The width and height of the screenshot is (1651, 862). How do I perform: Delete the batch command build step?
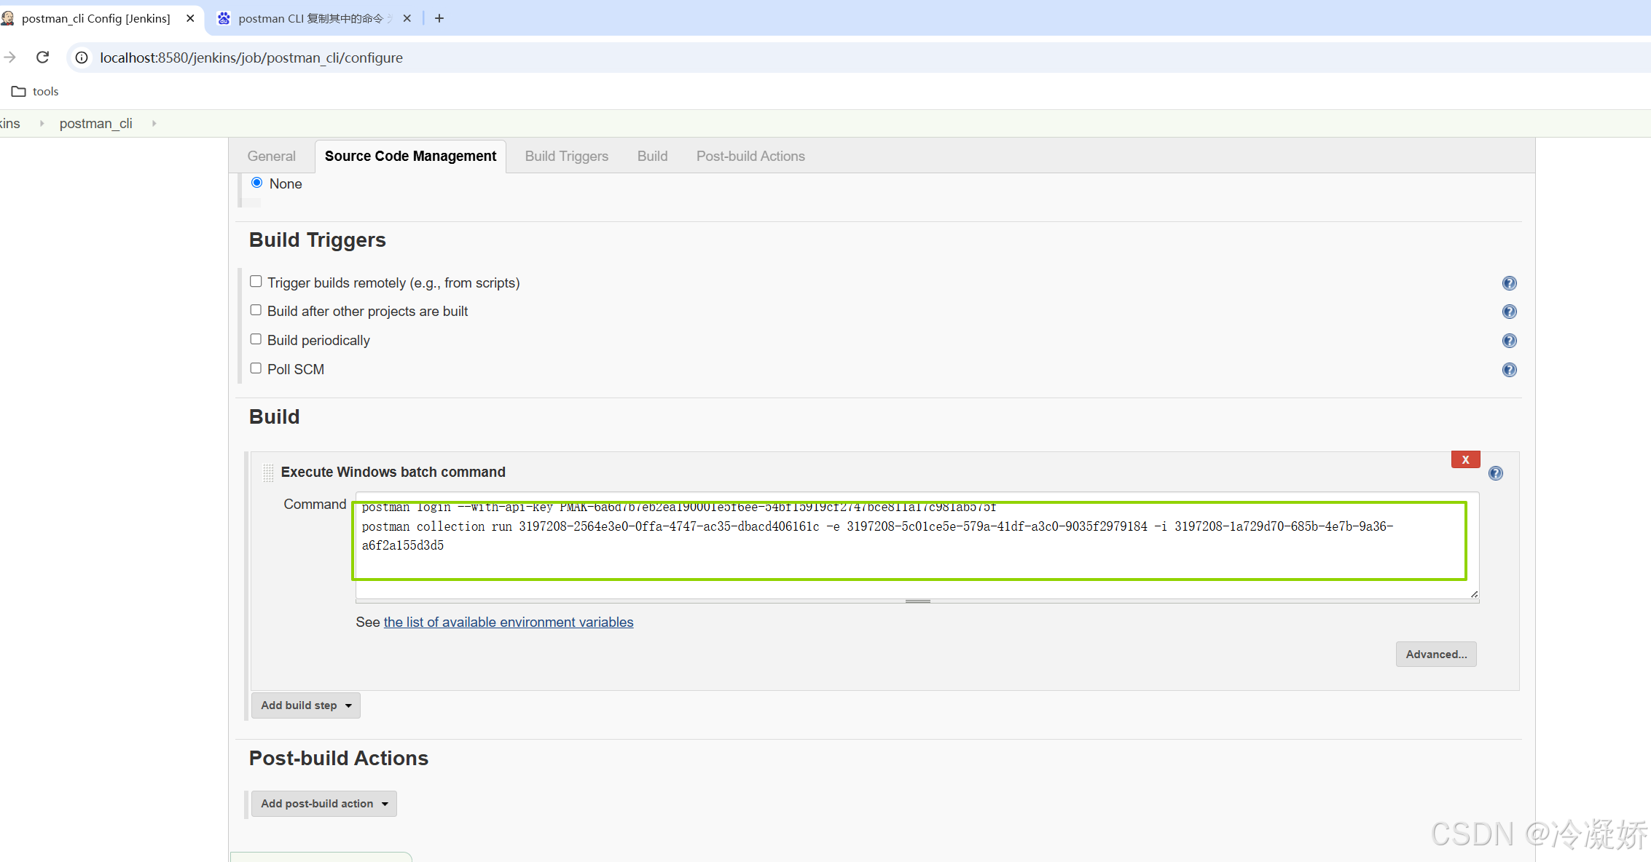point(1465,459)
